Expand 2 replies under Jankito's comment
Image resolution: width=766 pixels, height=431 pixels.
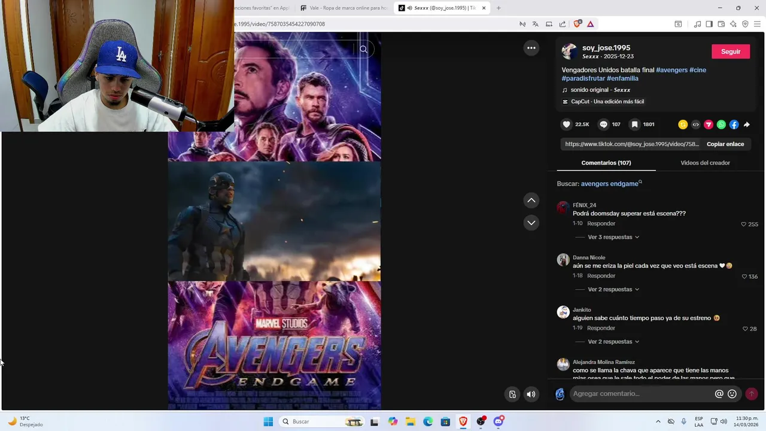(613, 342)
